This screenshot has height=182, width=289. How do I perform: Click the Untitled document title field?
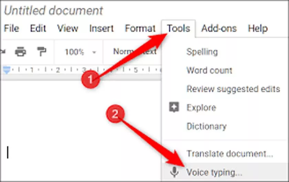click(x=53, y=10)
